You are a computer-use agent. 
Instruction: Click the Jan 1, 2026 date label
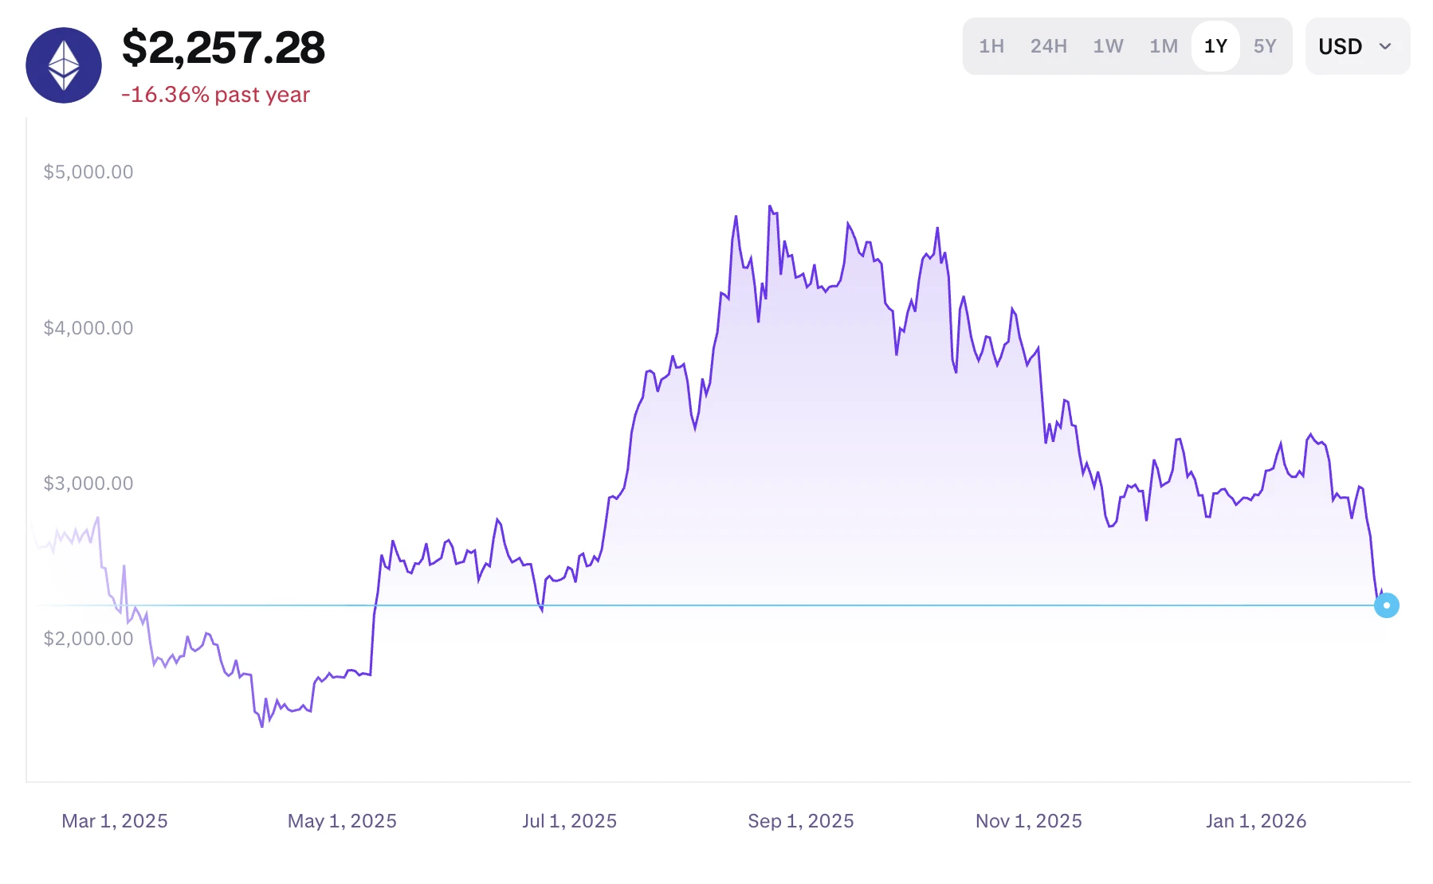pyautogui.click(x=1258, y=820)
